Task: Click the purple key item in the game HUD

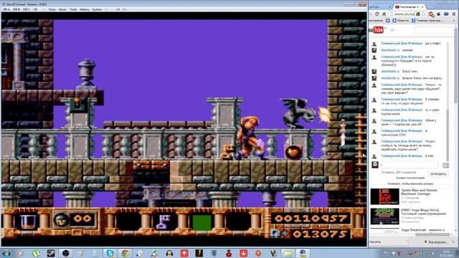Action: click(164, 221)
